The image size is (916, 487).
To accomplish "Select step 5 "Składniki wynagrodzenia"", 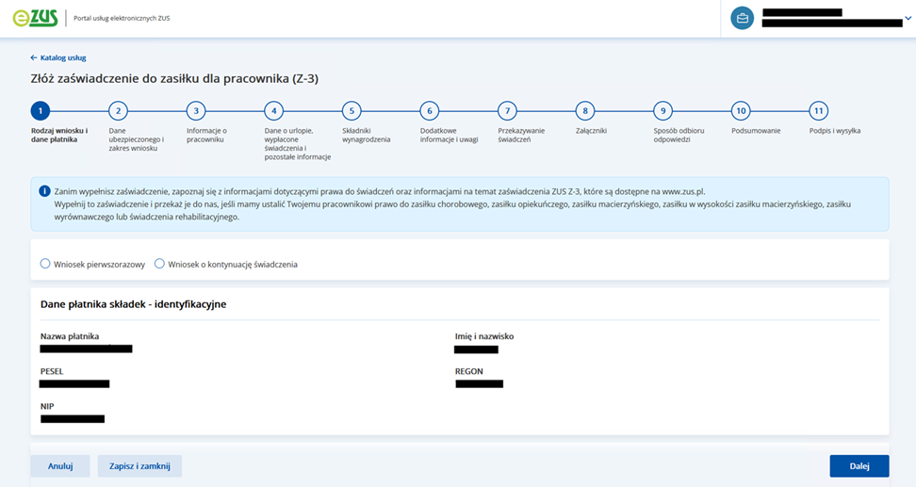I will coord(351,111).
